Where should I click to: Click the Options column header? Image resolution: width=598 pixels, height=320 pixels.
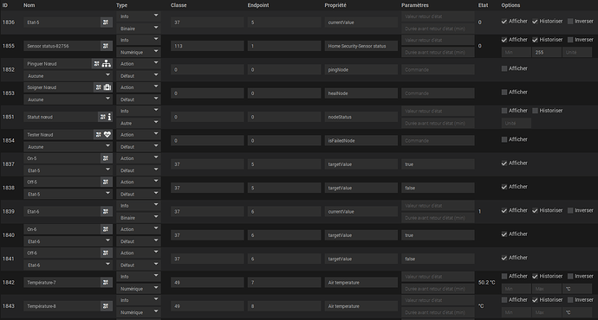pyautogui.click(x=510, y=5)
